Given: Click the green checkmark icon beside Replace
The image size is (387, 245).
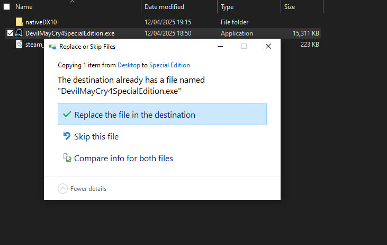Looking at the screenshot, I should (x=67, y=115).
